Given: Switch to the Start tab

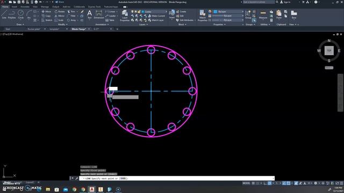Looking at the screenshot, I should 8,29.
